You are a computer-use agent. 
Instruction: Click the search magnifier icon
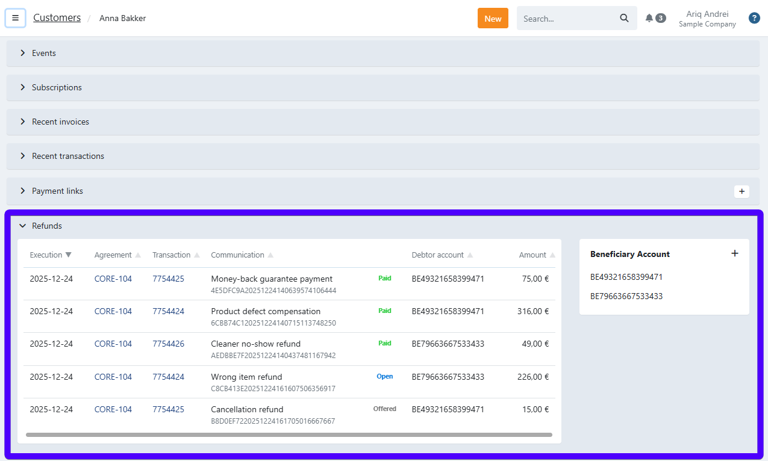pos(624,18)
